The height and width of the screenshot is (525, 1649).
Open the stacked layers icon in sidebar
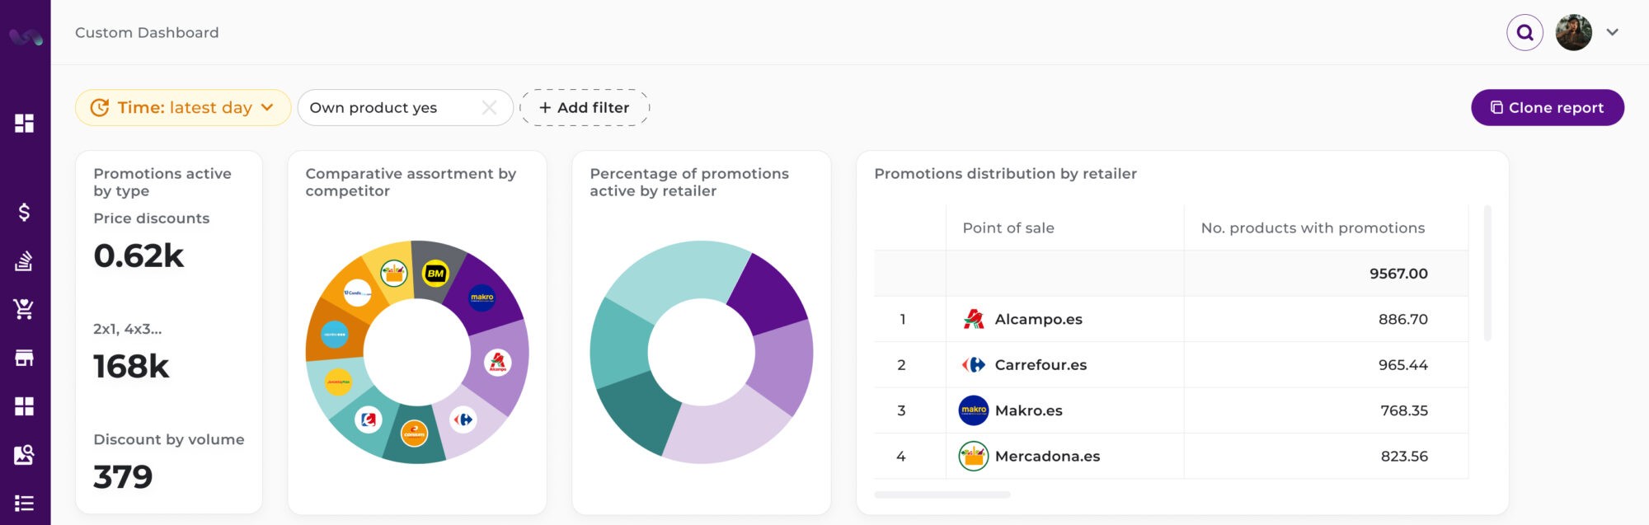25,261
